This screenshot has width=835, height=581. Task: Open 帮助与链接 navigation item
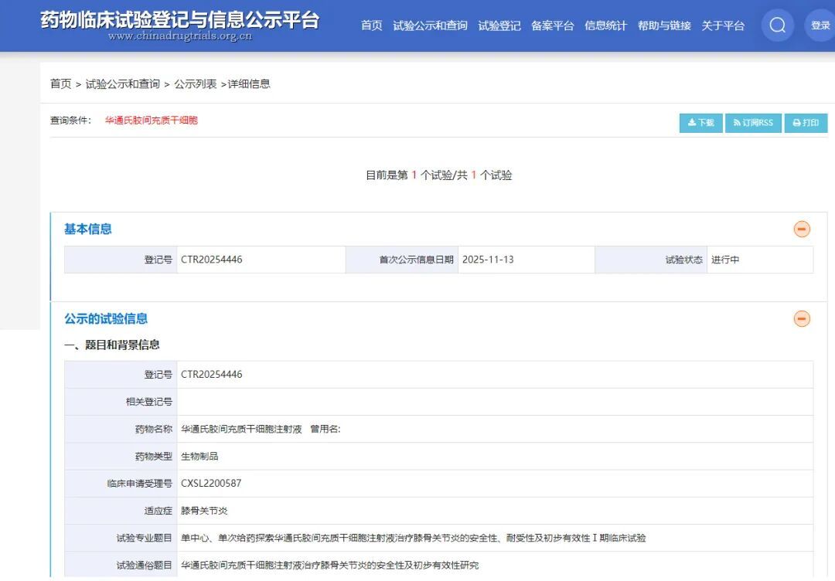[664, 25]
